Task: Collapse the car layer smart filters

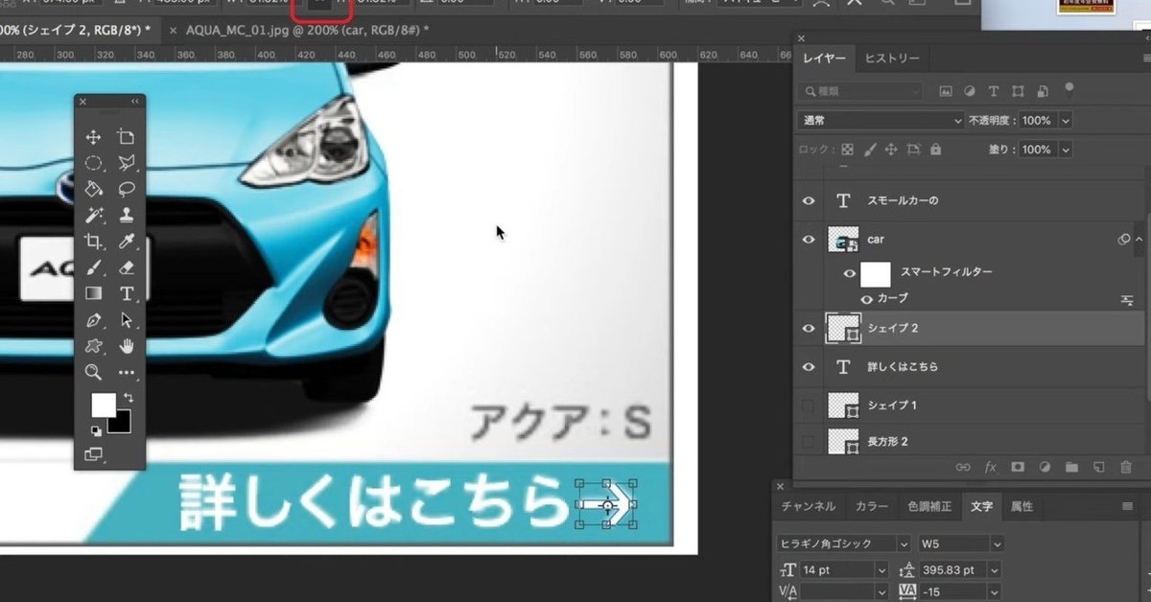Action: coord(1139,239)
